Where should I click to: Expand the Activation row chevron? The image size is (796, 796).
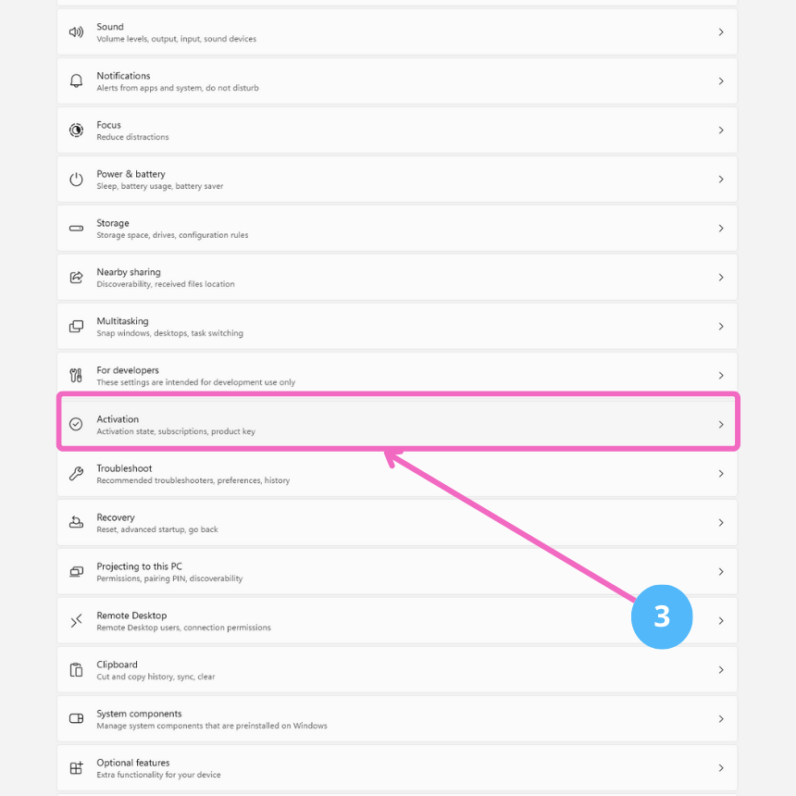(721, 425)
